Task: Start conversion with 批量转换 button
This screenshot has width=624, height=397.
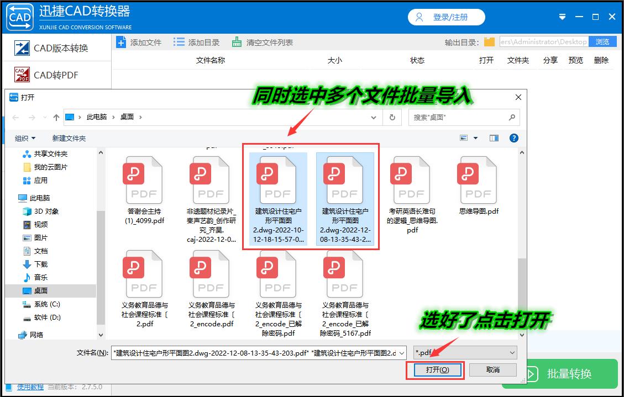Action: (570, 374)
